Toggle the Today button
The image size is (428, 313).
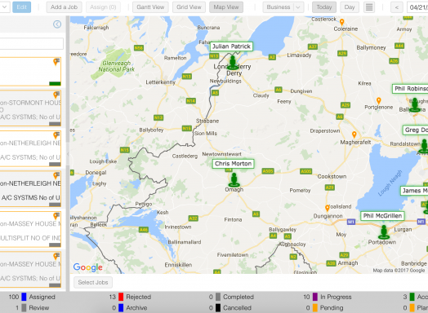[324, 7]
